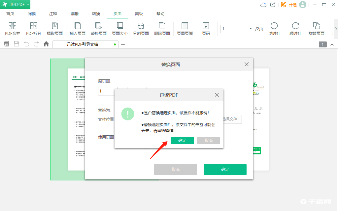Screen dimensions: 338x211
Task: Click the save icon in the toolbar
Action: pyautogui.click(x=16, y=44)
